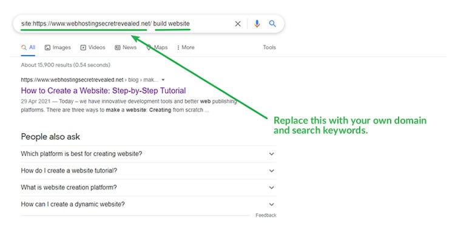
Task: Click 'About 15,900 results' stats text
Action: (x=66, y=65)
